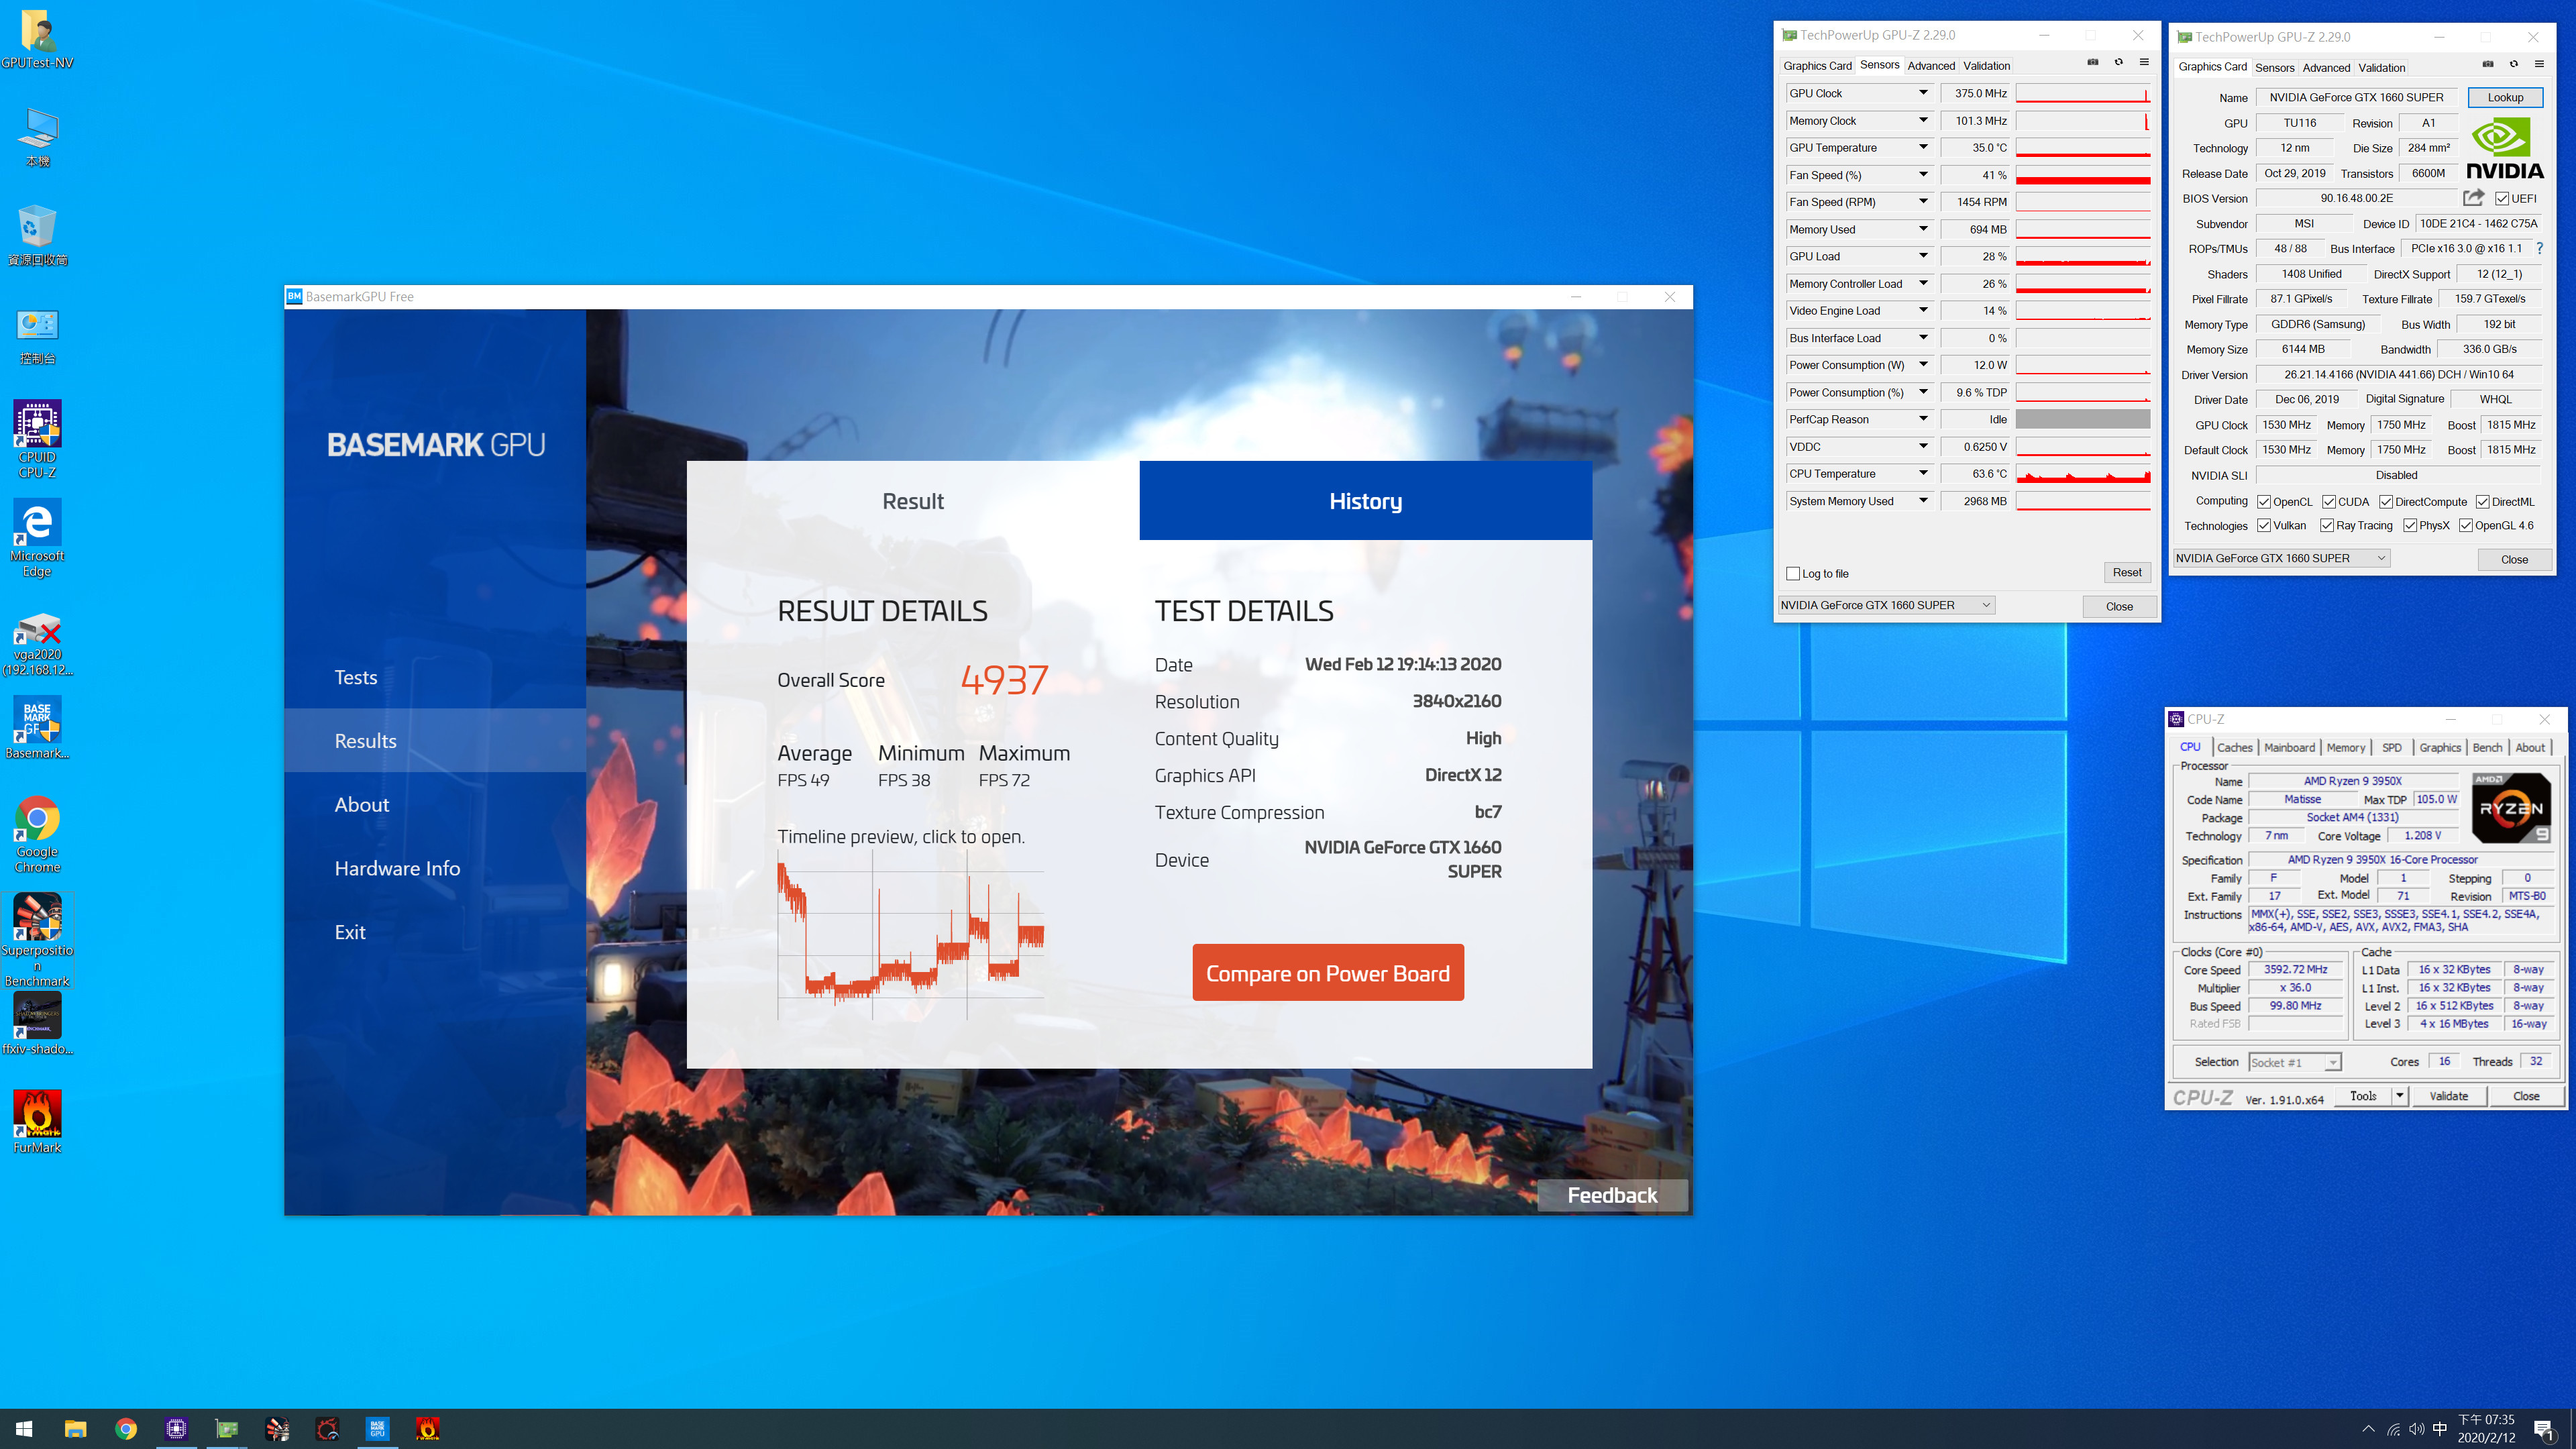Toggle the Vulkan checkbox
2576x1449 pixels.
coord(2264,525)
